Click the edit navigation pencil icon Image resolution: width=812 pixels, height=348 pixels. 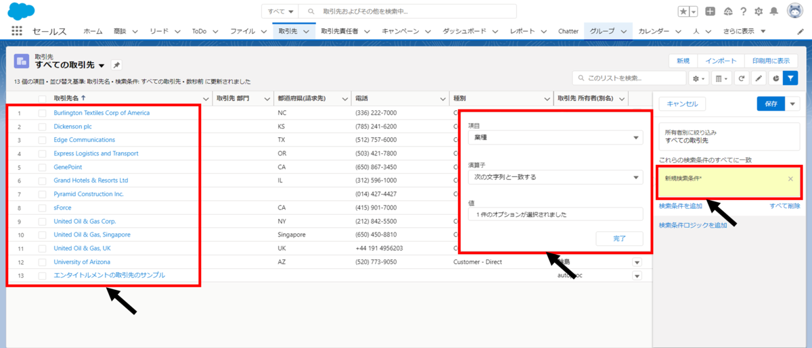800,32
